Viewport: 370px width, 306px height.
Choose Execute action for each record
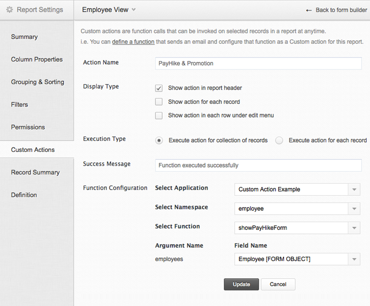click(x=279, y=140)
